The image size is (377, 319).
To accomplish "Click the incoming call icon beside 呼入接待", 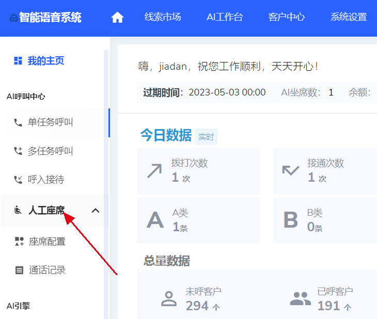I will point(18,180).
